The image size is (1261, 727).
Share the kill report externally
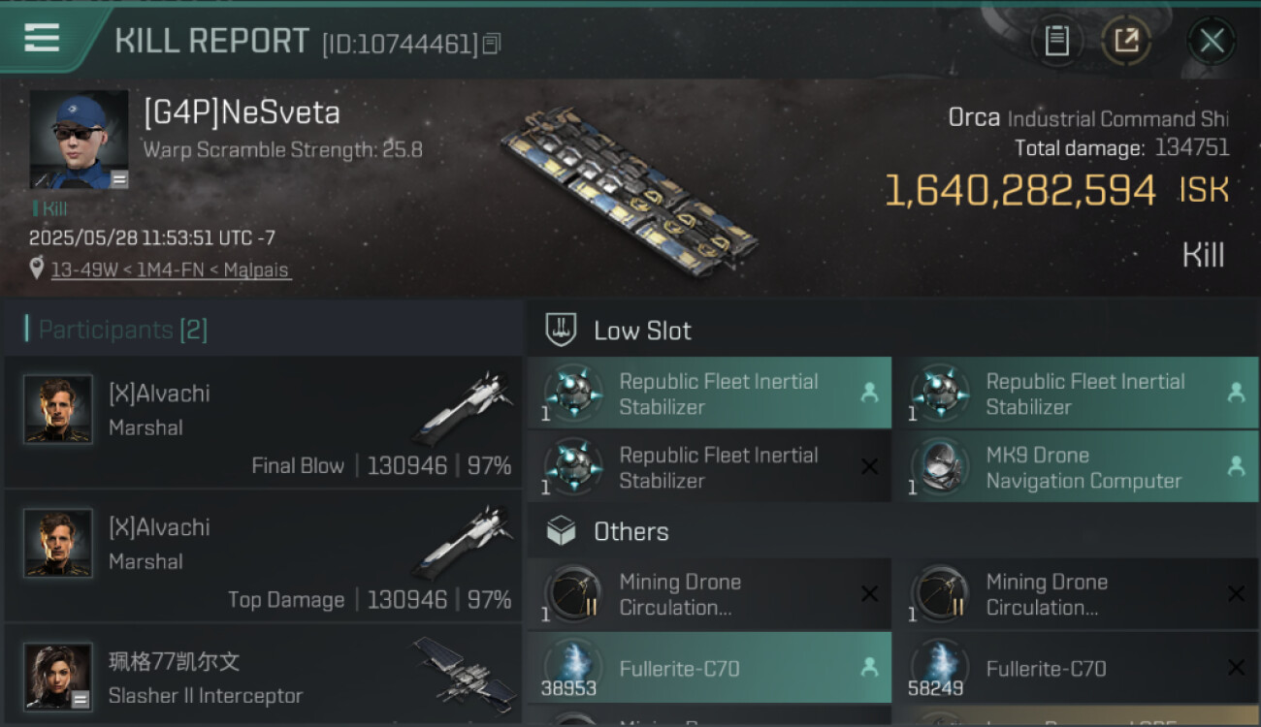point(1125,41)
